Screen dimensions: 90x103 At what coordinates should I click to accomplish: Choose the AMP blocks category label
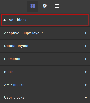click(x=14, y=85)
